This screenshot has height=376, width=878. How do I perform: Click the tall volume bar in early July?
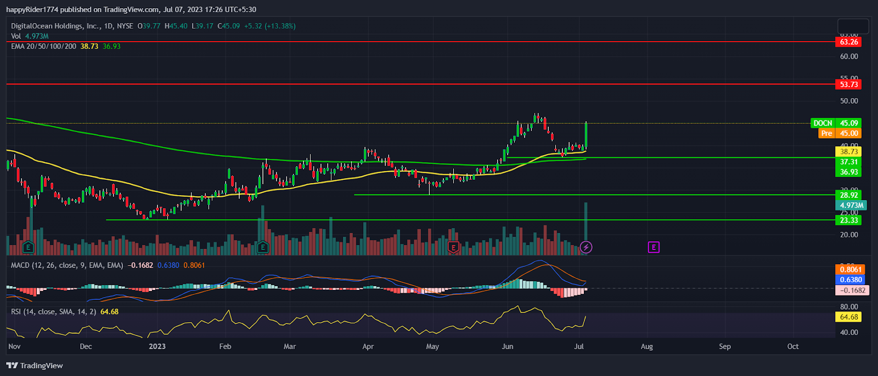coord(586,229)
